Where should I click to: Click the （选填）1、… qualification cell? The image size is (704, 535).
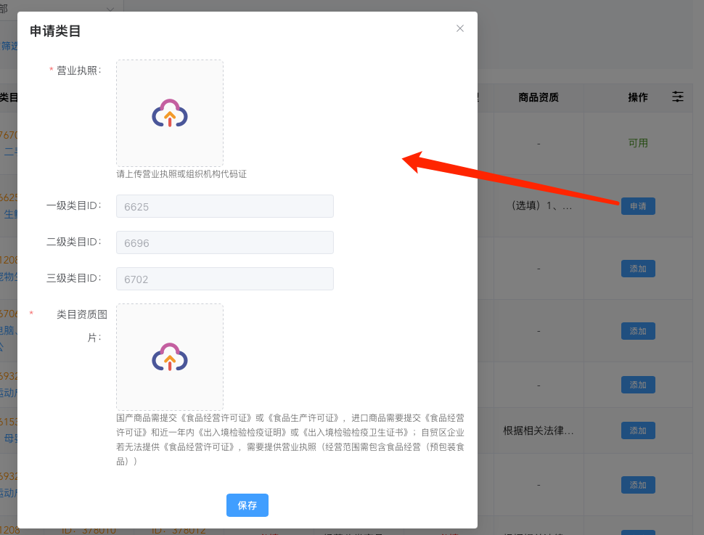point(539,206)
